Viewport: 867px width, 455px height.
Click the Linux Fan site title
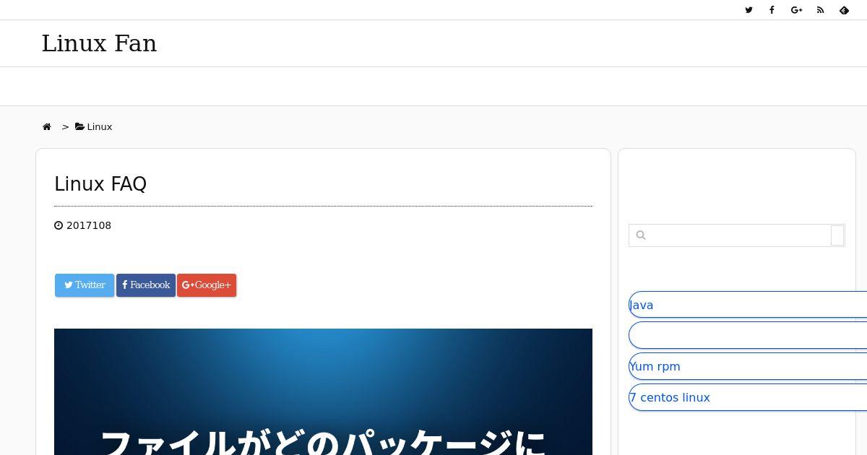[x=99, y=43]
